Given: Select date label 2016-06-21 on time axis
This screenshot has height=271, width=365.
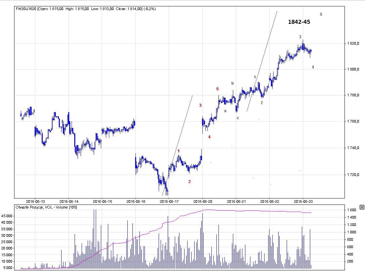Looking at the screenshot, I should pyautogui.click(x=236, y=201).
